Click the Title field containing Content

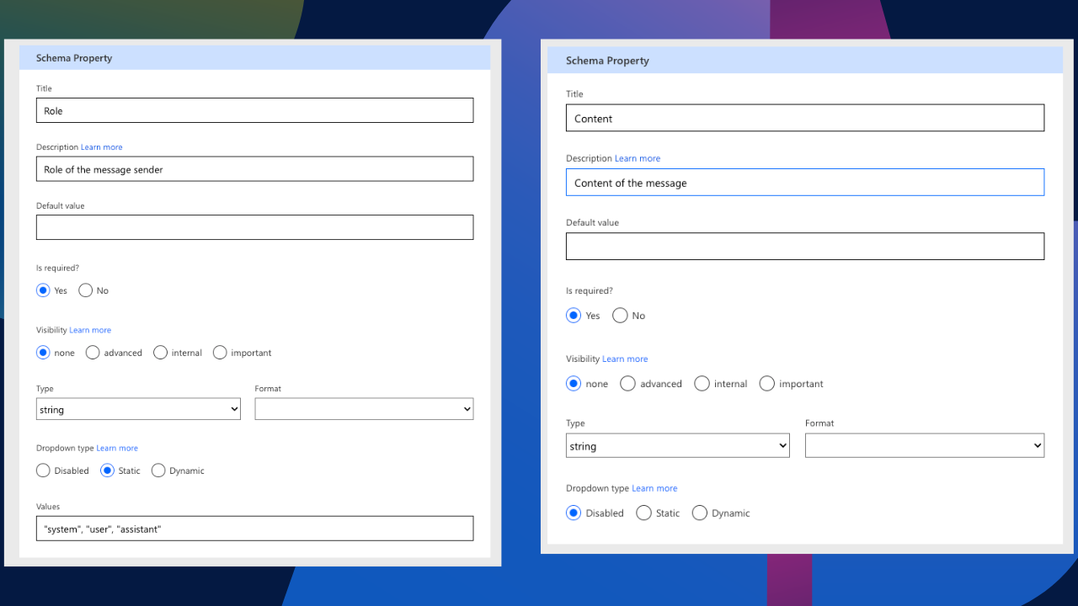point(805,118)
